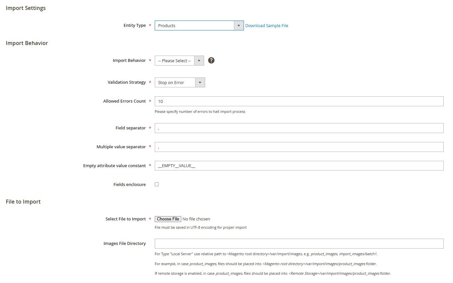Click the Validation Strategy label
Screen dimensions: 453x283
point(127,82)
